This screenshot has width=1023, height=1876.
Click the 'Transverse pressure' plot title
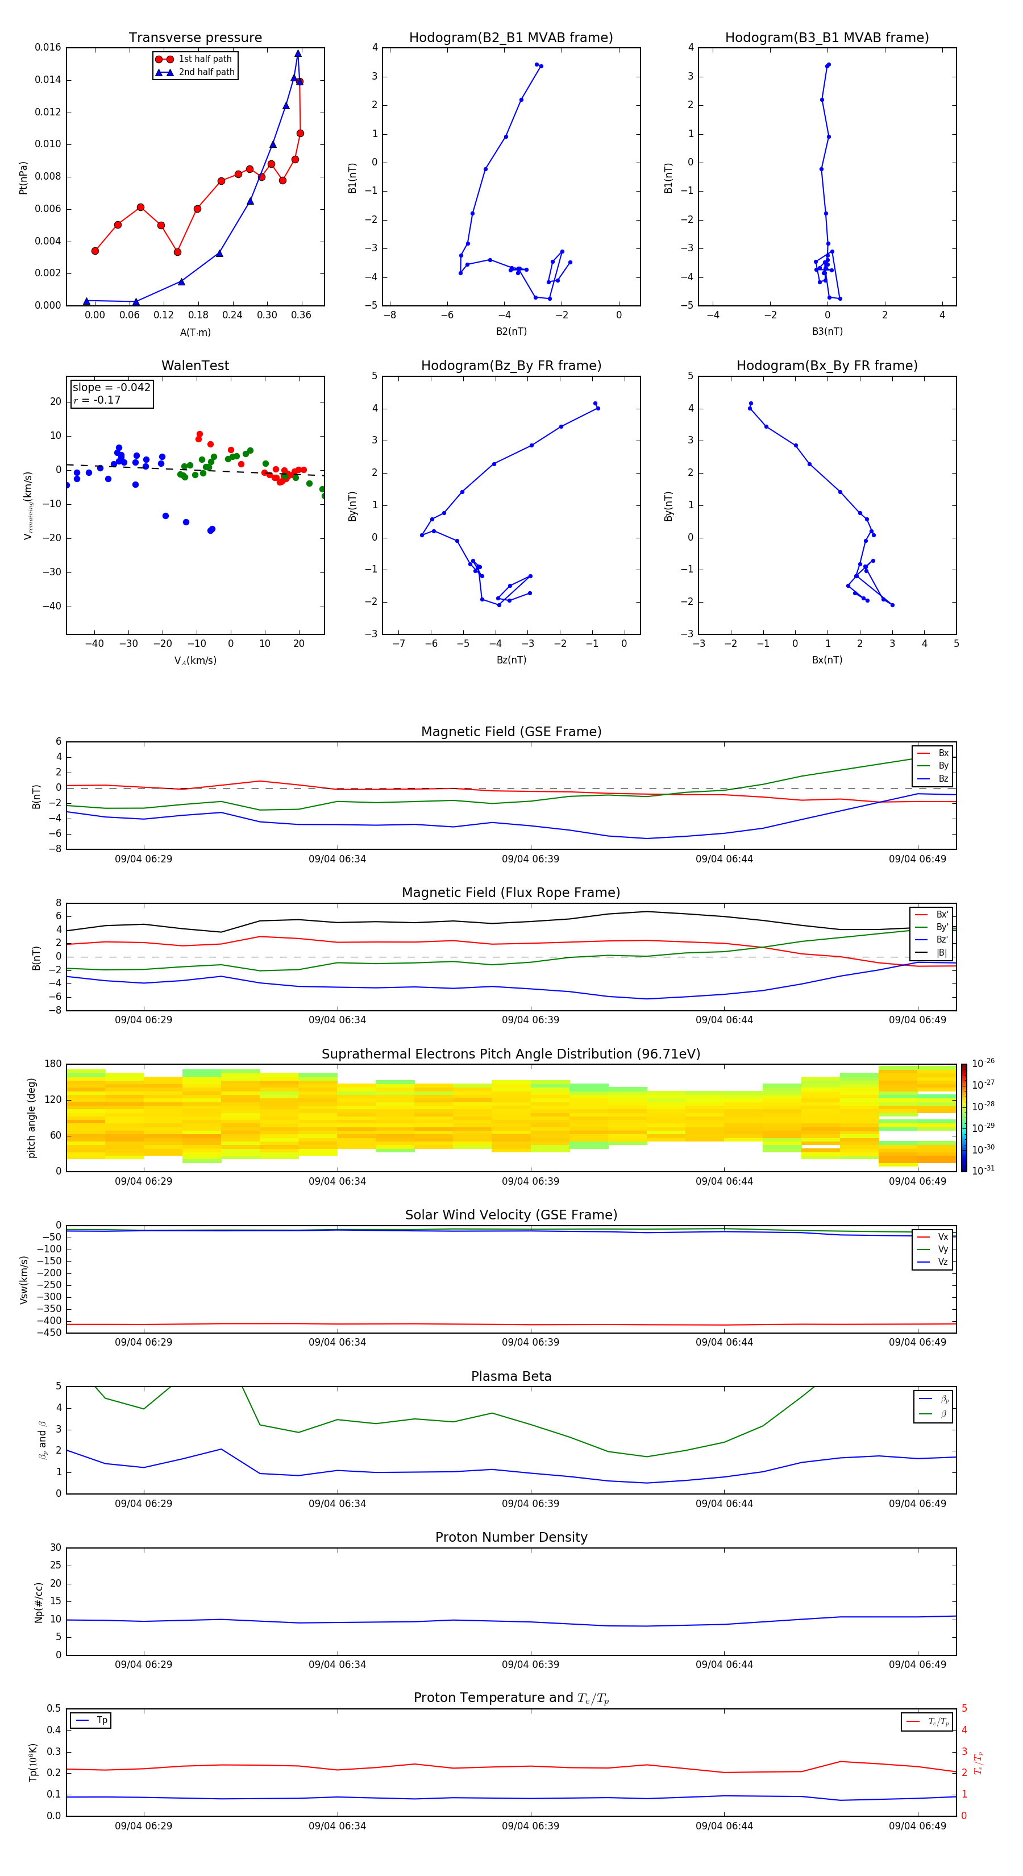coord(195,38)
